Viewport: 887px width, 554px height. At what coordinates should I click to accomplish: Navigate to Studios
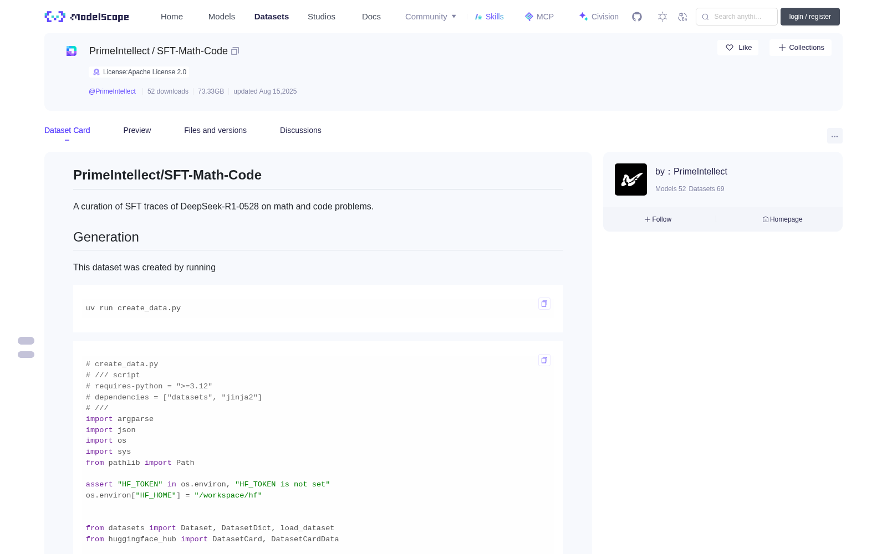[322, 17]
